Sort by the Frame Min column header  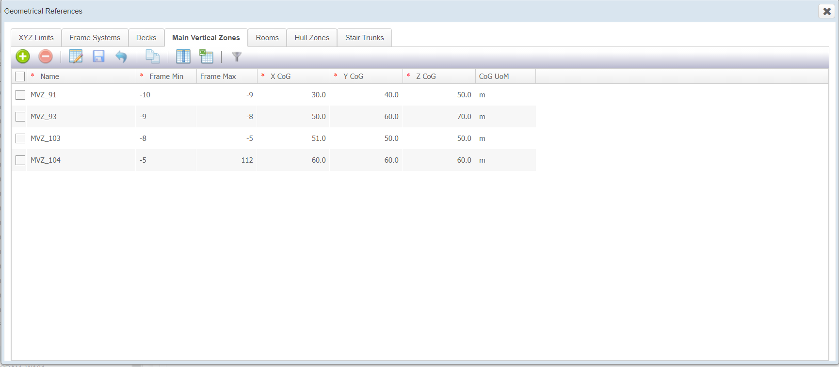(166, 76)
